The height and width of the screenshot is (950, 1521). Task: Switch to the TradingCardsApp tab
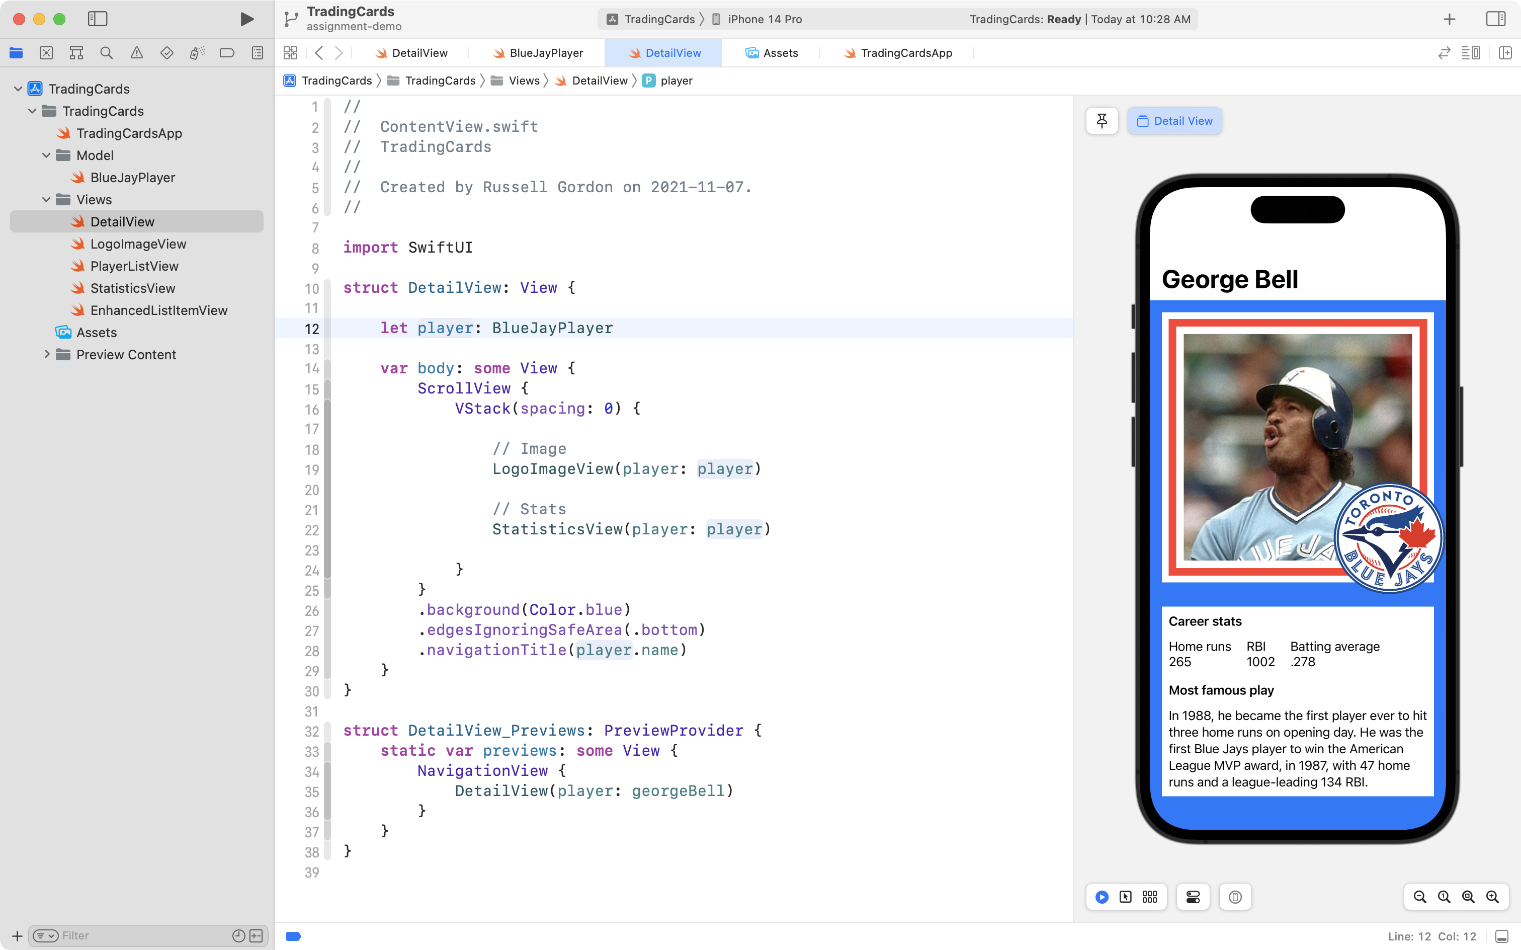click(898, 53)
